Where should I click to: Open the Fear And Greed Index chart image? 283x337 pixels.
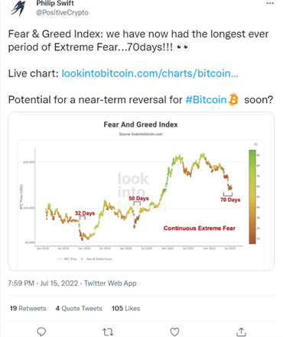[x=141, y=191]
